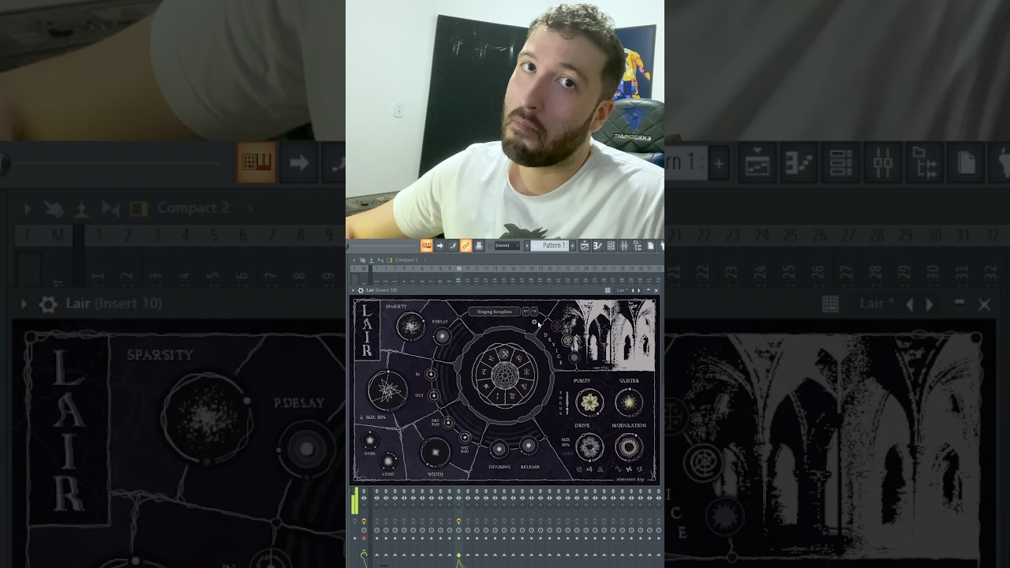Click the right-arrow toolbar button
The image size is (1010, 568).
pyautogui.click(x=440, y=246)
